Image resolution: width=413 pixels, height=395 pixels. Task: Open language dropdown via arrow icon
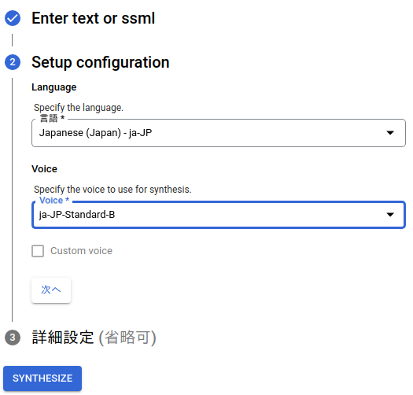point(390,132)
